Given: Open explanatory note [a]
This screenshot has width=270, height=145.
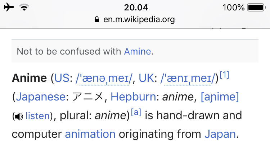Looking at the screenshot, I should pyautogui.click(x=136, y=112).
